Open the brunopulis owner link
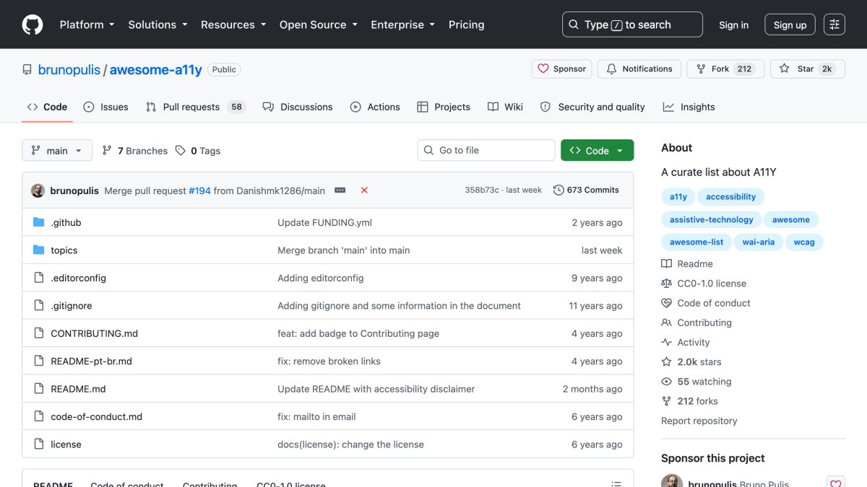This screenshot has height=487, width=867. 69,70
